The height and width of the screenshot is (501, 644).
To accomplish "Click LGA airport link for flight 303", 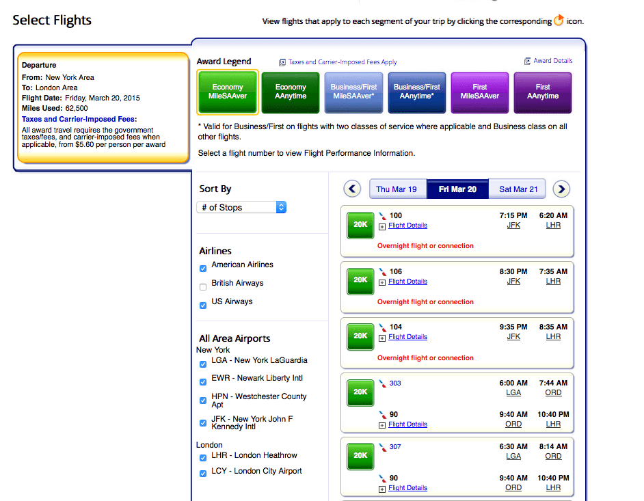I will tap(513, 392).
